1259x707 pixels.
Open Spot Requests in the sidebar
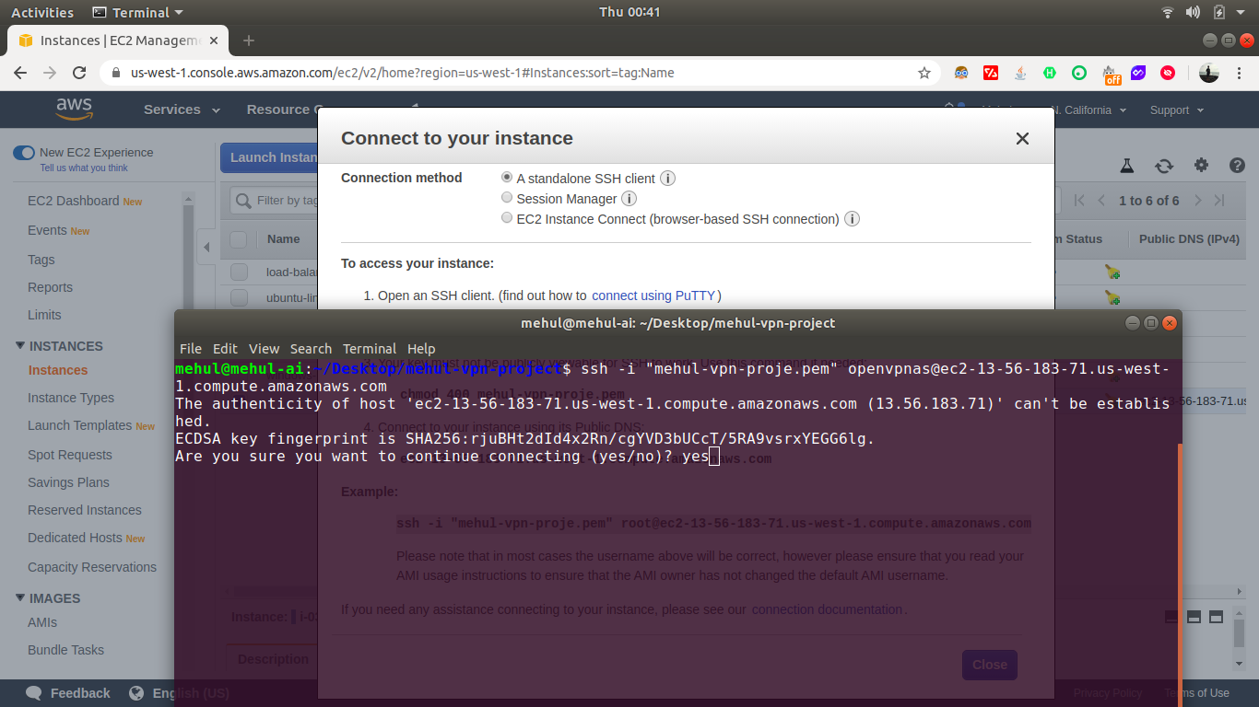click(70, 455)
